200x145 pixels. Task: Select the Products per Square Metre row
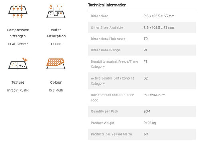coord(142,134)
